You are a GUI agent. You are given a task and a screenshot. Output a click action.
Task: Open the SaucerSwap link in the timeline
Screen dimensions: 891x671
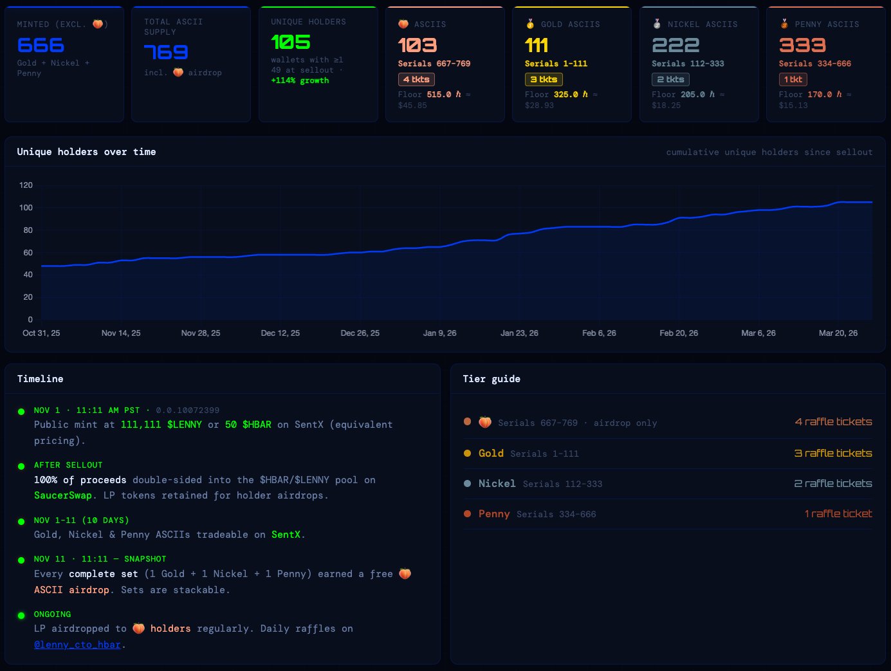63,495
